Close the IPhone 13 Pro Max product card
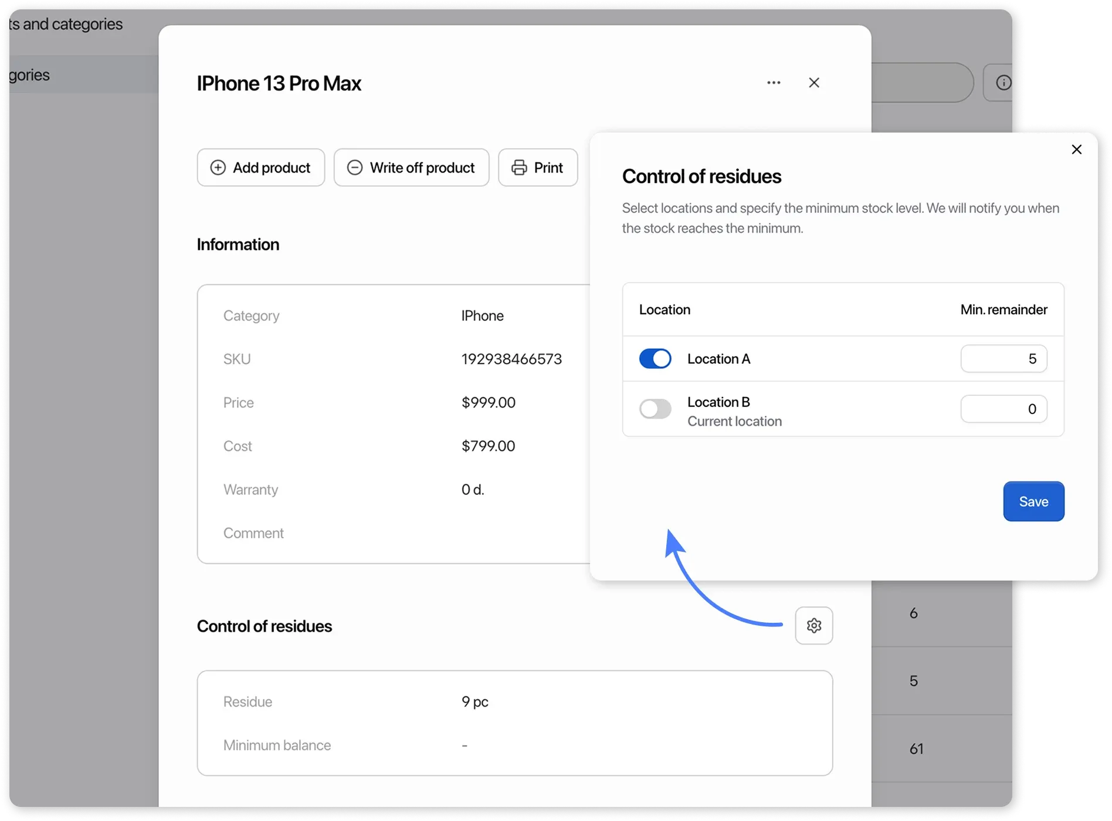1112x821 pixels. coord(814,83)
